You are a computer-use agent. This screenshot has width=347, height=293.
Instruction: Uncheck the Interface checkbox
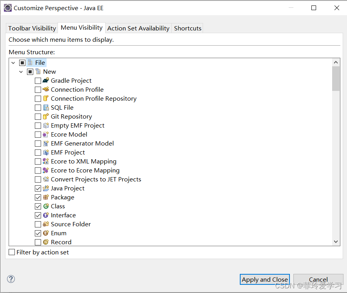38,215
